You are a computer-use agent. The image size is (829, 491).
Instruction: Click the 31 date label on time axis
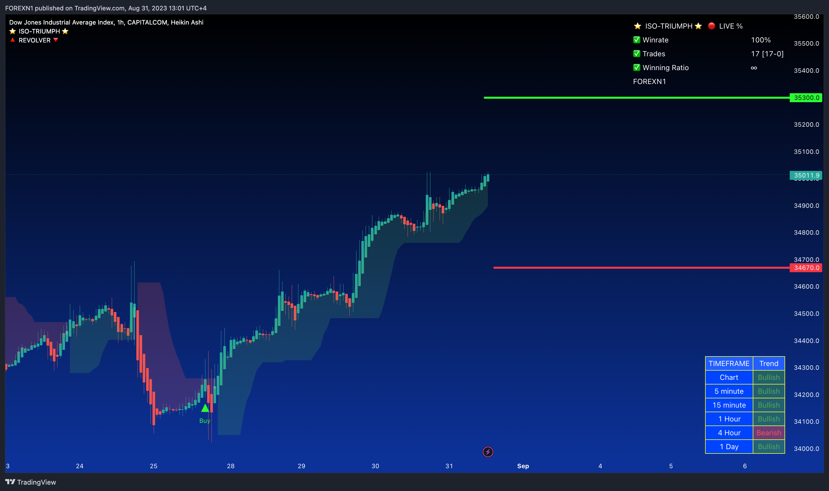point(449,466)
